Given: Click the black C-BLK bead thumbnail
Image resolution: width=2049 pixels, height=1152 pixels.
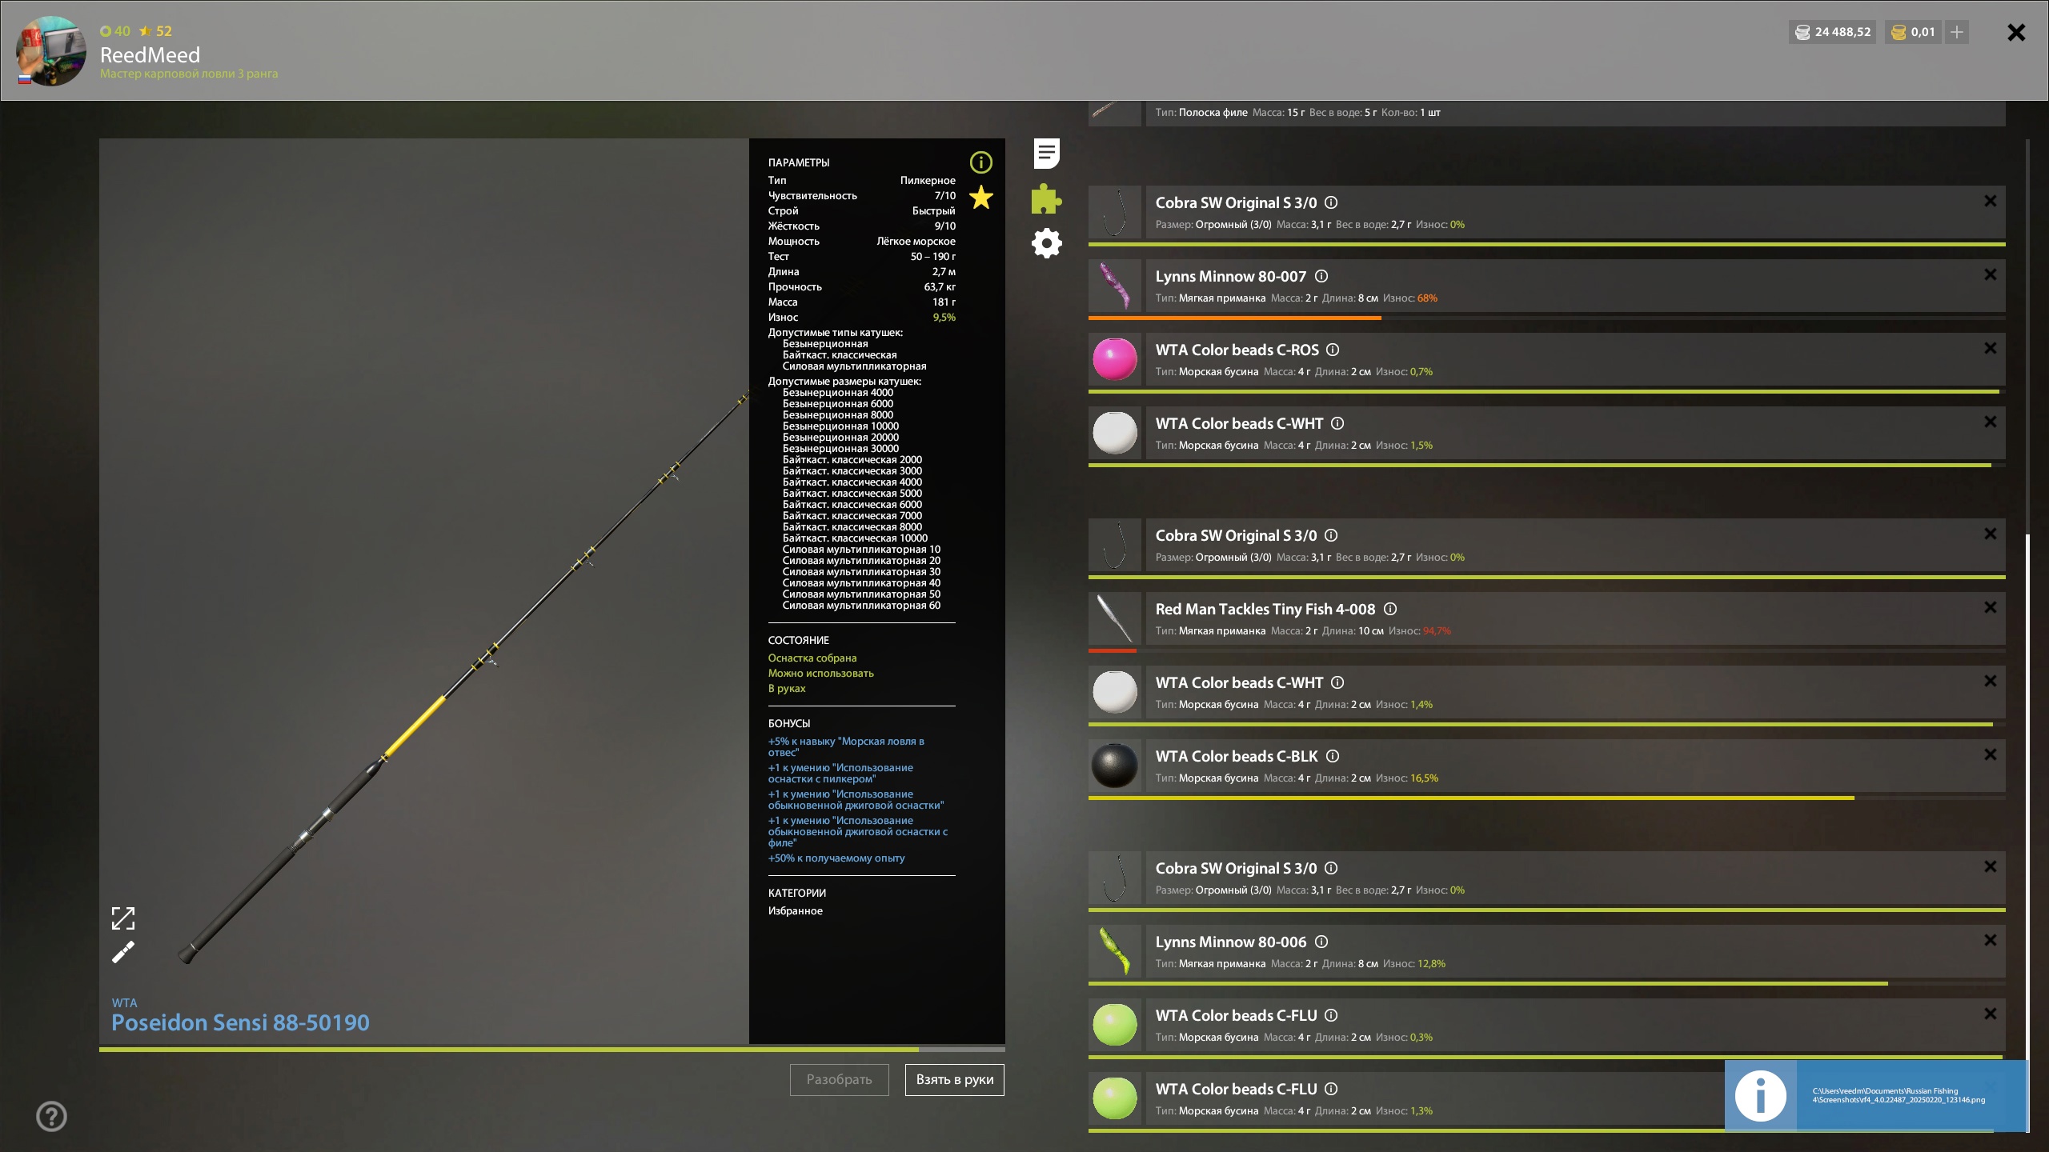Looking at the screenshot, I should (1115, 766).
